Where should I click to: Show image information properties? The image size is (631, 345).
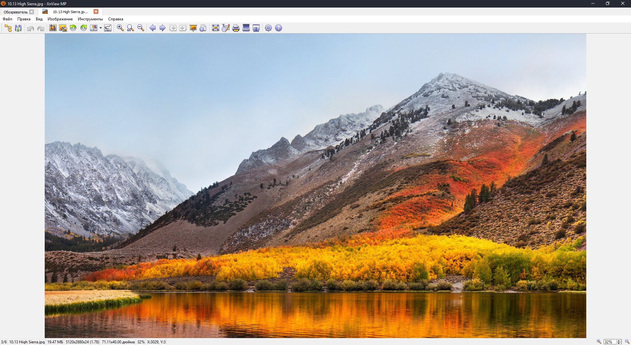point(203,28)
